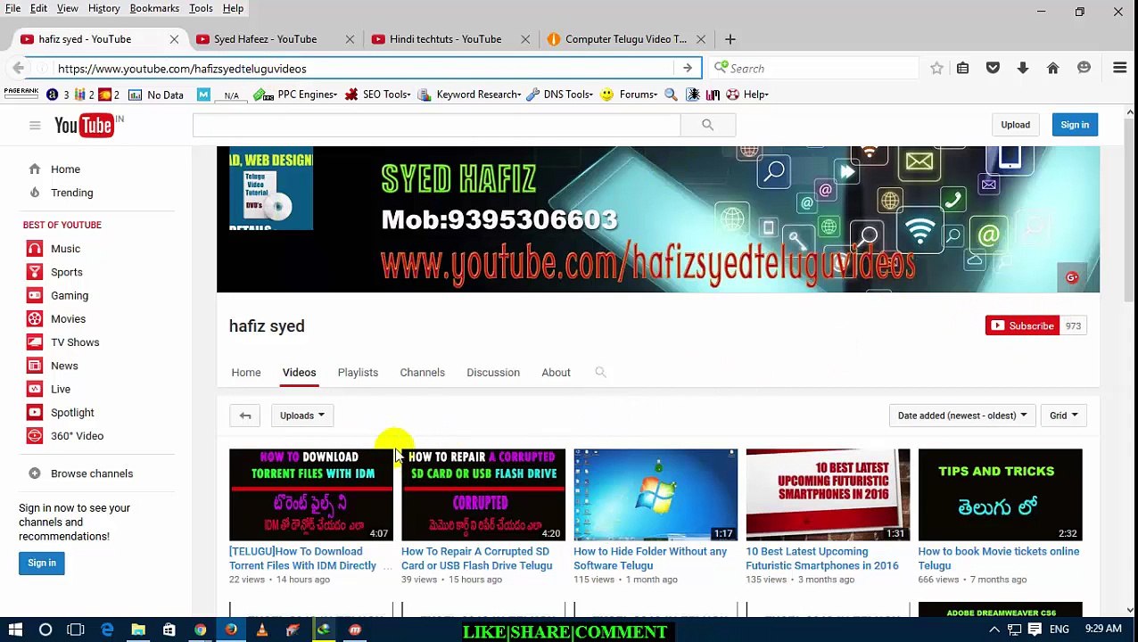
Task: Click into the YouTube search box
Action: pos(436,125)
